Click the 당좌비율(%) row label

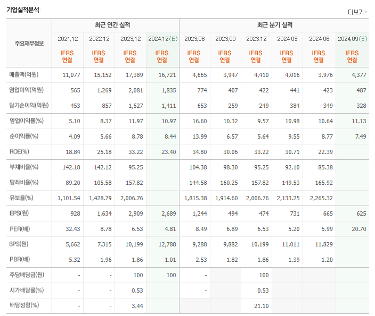pyautogui.click(x=24, y=183)
